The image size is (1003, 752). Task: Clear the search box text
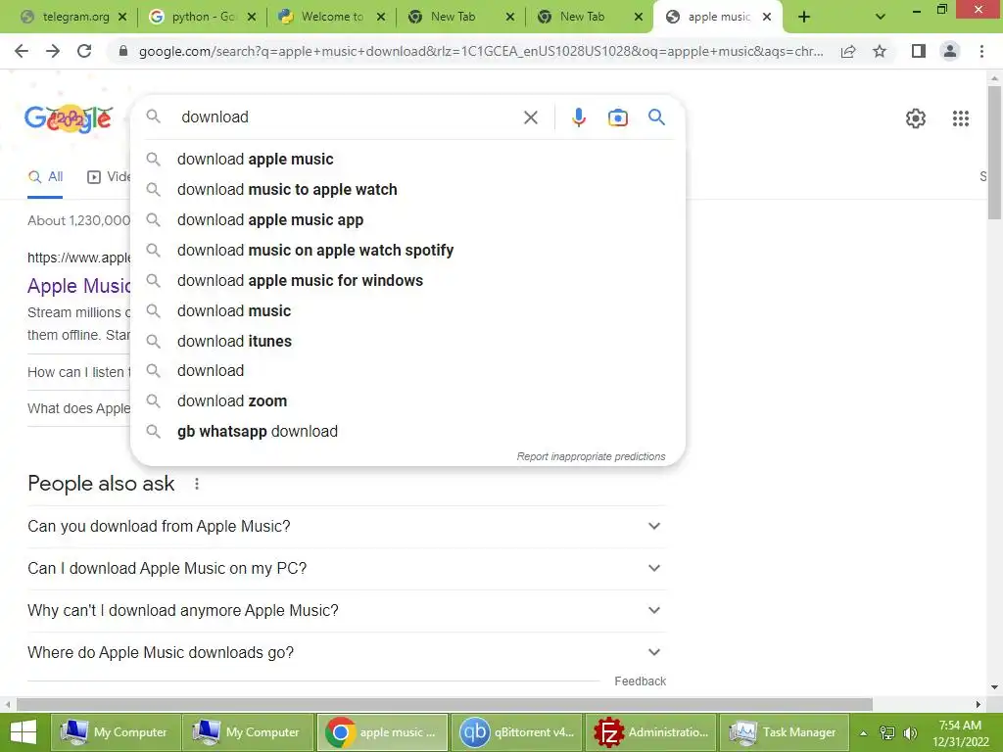click(530, 117)
